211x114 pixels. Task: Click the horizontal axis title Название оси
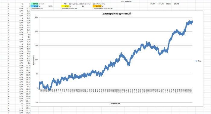(115, 103)
